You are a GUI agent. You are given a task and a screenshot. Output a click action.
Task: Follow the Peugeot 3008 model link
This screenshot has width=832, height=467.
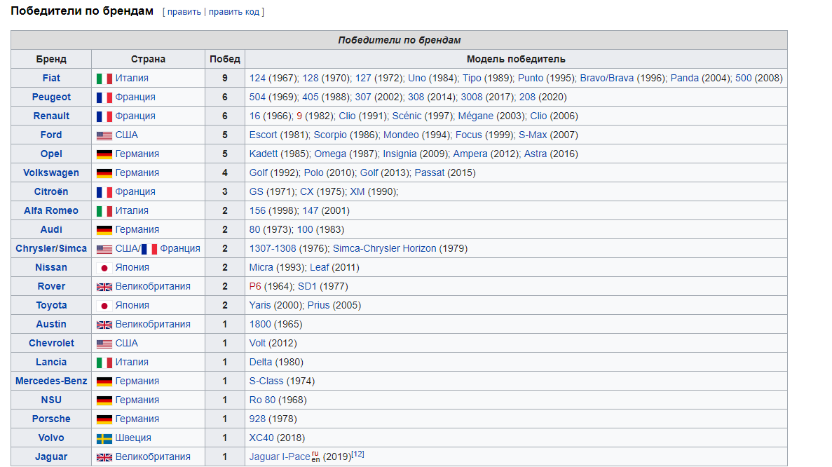(472, 97)
